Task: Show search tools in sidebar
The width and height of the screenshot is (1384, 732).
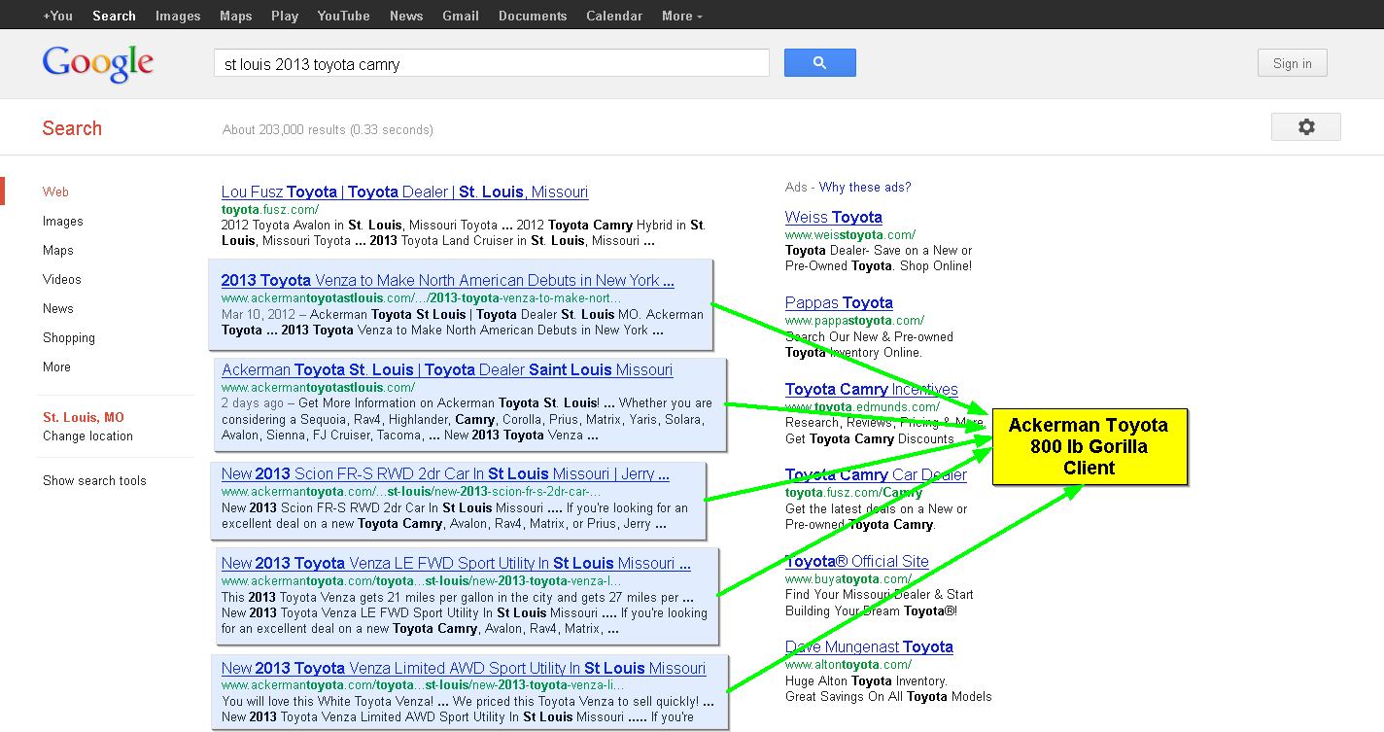Action: 94,480
